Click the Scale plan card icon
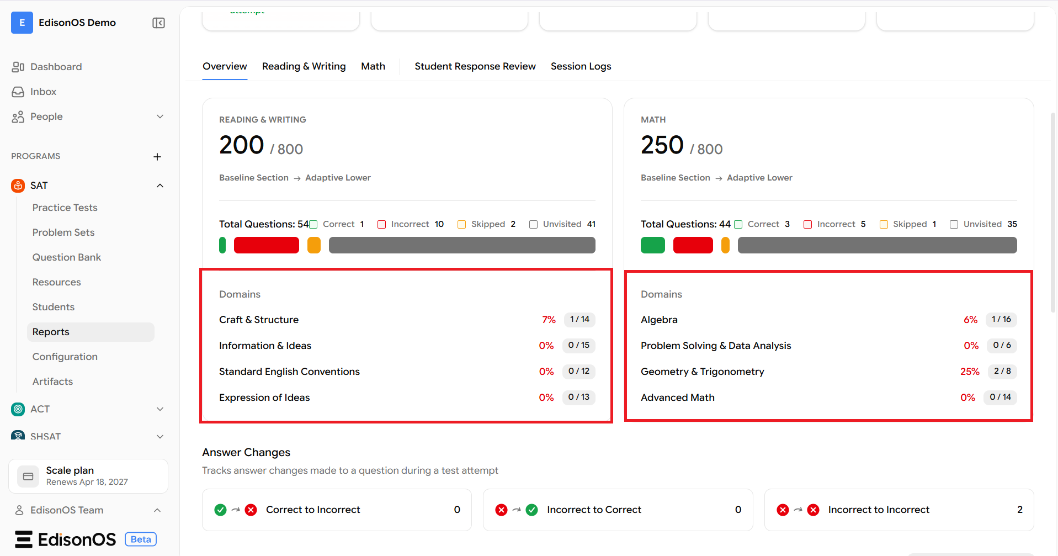 click(x=28, y=476)
